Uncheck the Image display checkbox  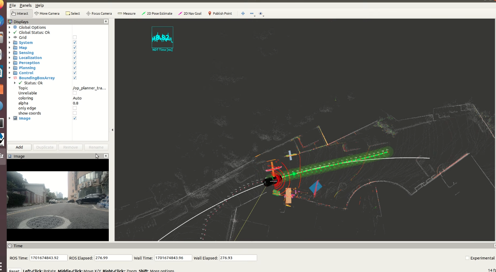click(x=75, y=118)
